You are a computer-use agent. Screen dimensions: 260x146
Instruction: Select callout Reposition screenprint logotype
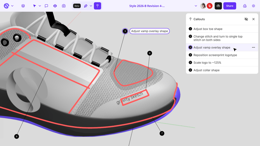coord(222,55)
